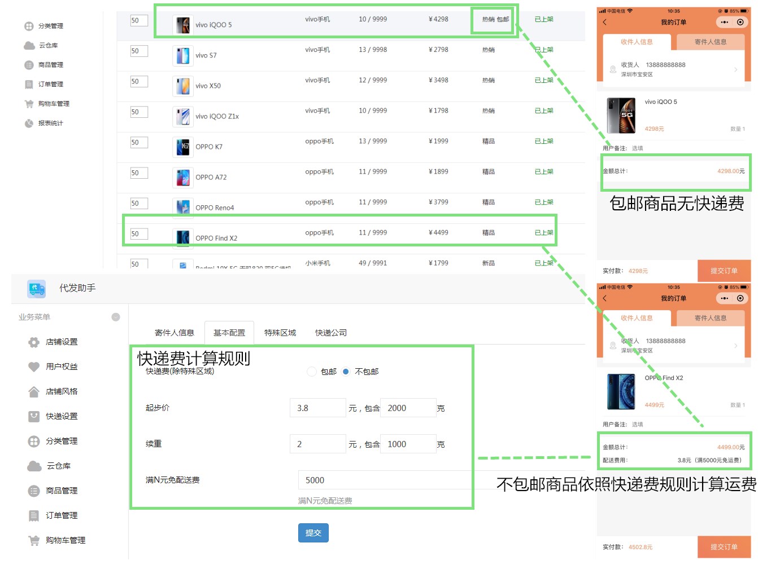Click the 续重 weight field 1000

[x=408, y=444]
